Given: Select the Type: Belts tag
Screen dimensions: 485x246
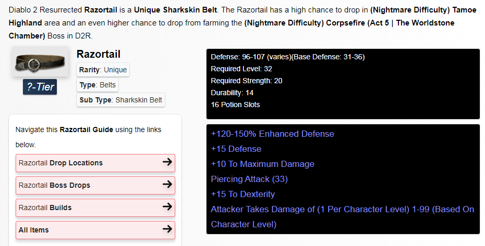Looking at the screenshot, I should [x=98, y=85].
